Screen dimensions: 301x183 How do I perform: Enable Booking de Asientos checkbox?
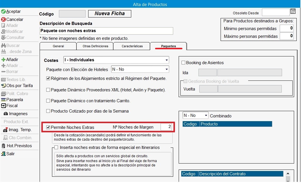coord(184,63)
